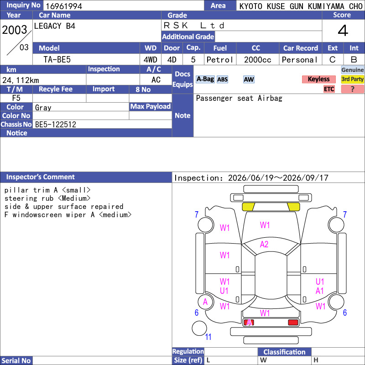This screenshot has width=365, height=365.
Task: Click the red right taillight on diagram
Action: (293, 322)
